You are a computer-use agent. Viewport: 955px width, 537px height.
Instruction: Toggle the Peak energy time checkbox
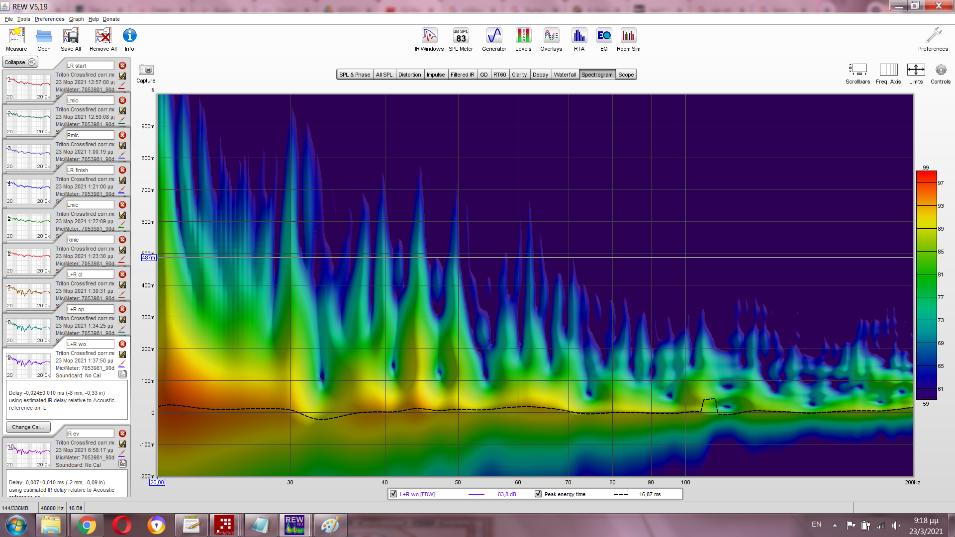coord(538,494)
